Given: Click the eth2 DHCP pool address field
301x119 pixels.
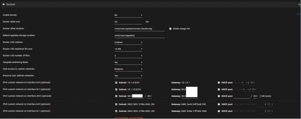Looking at the screenshot, I should point(242,96).
